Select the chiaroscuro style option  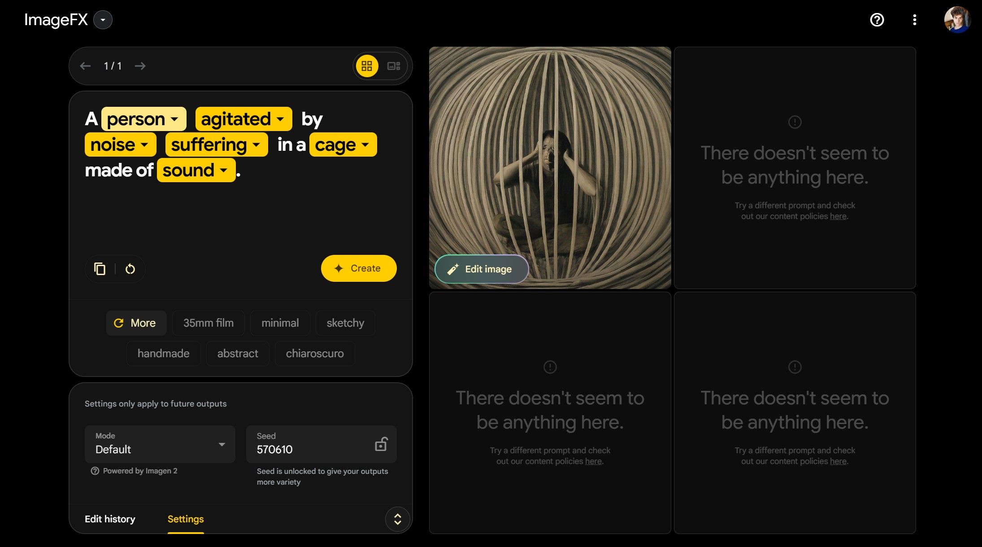[x=314, y=353]
